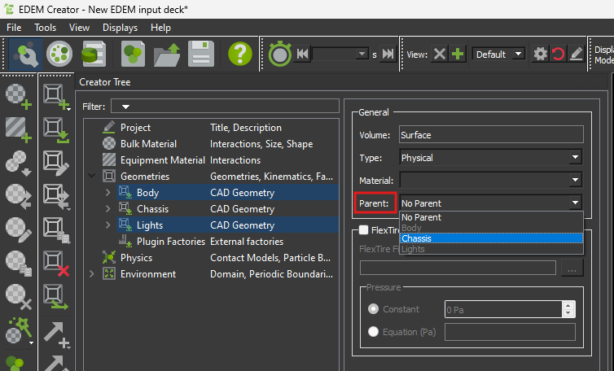
Task: Collapse the Geometries tree node
Action: pos(92,176)
